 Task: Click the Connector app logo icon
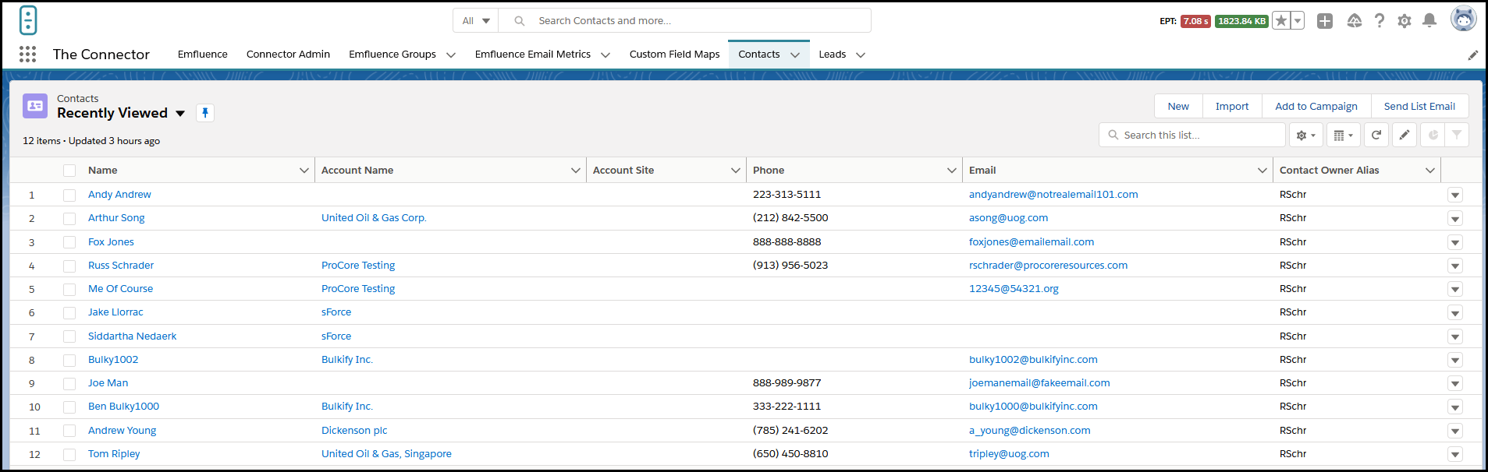click(28, 20)
